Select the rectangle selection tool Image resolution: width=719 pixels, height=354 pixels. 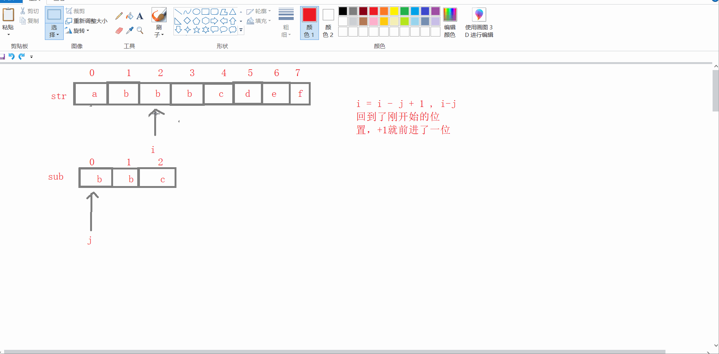tap(54, 14)
